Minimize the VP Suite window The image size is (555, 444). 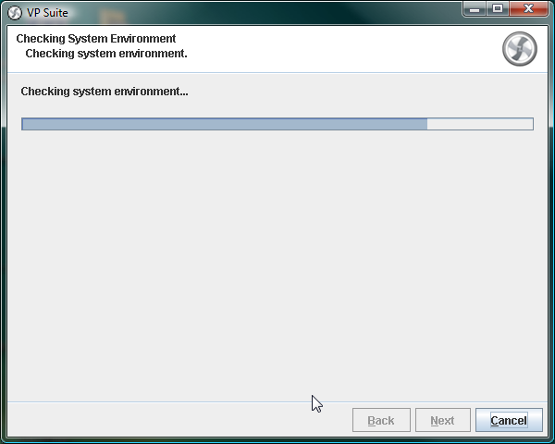point(474,9)
